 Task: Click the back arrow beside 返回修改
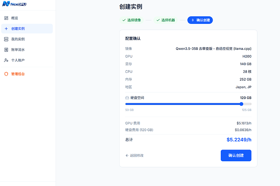pos(127,156)
